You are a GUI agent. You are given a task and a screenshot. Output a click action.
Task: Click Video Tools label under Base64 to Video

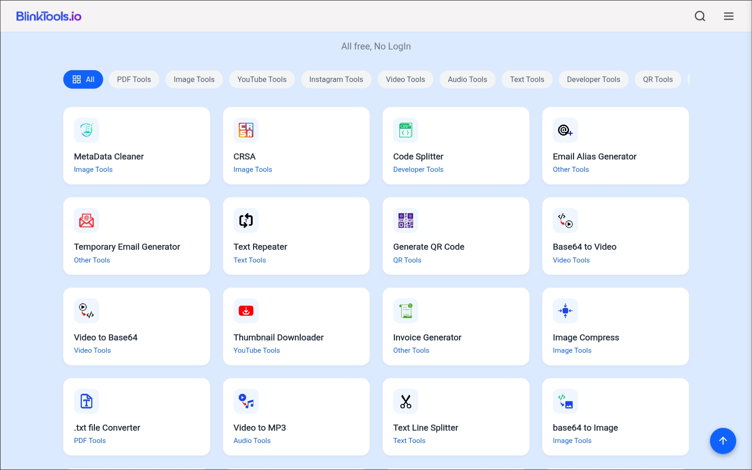tap(571, 260)
